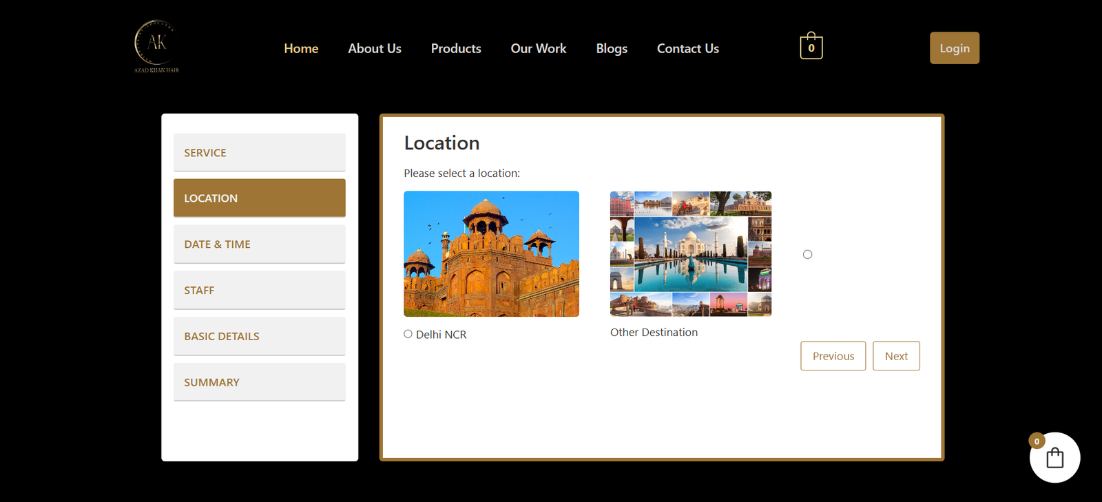This screenshot has height=502, width=1102.
Task: Jump to the Staff step
Action: pos(259,291)
